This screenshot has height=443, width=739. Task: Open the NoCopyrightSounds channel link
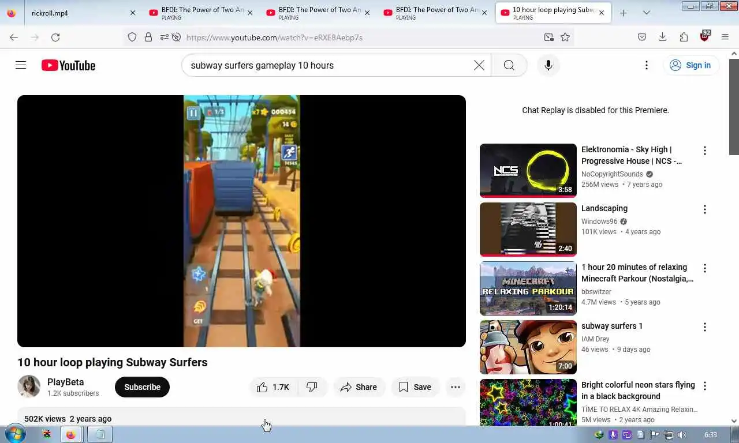[x=612, y=174]
